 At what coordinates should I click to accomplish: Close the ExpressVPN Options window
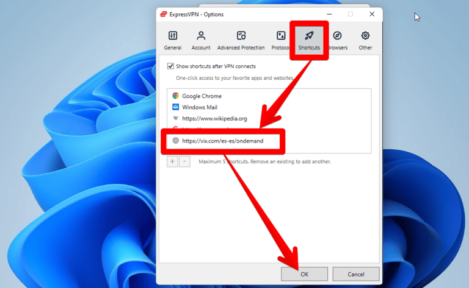pos(372,14)
